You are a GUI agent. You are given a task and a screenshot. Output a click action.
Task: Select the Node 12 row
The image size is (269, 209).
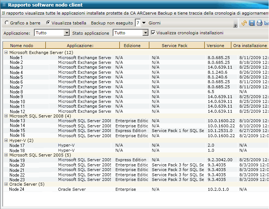(136, 111)
